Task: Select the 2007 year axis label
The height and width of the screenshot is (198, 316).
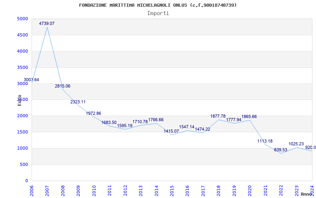Action: click(47, 191)
